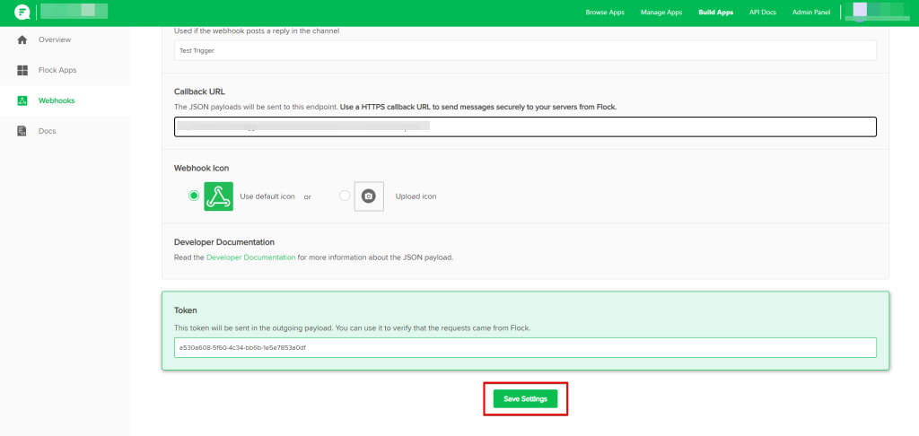Open the Admin Panel link

point(810,13)
